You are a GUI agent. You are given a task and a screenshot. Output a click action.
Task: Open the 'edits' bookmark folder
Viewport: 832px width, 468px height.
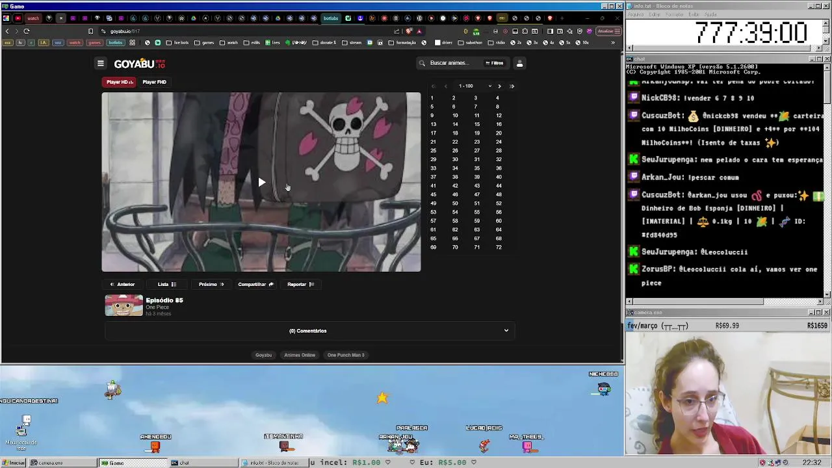click(x=252, y=43)
